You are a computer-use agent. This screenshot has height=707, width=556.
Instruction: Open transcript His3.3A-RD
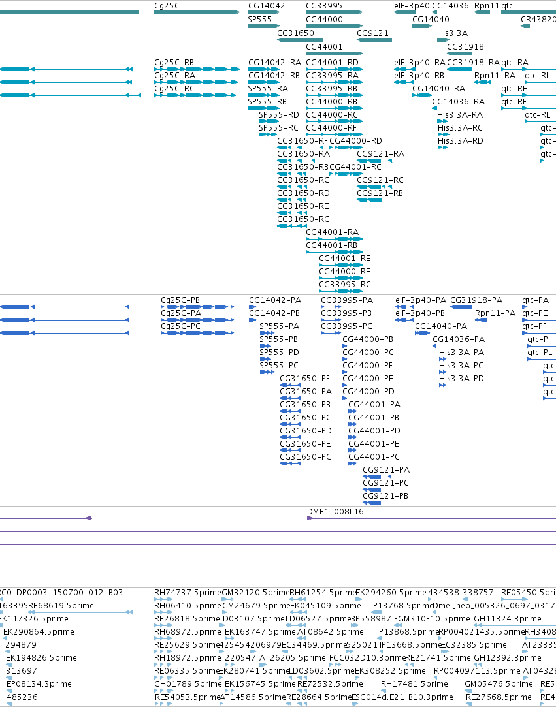pyautogui.click(x=461, y=140)
